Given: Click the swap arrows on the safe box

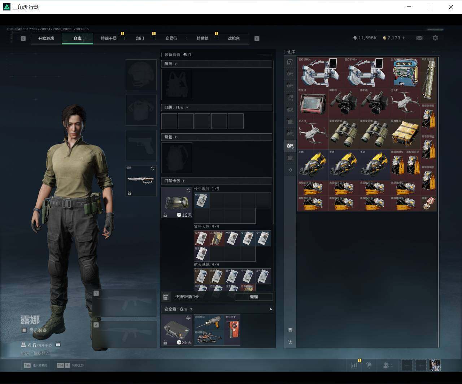Looking at the screenshot, I should [x=188, y=318].
